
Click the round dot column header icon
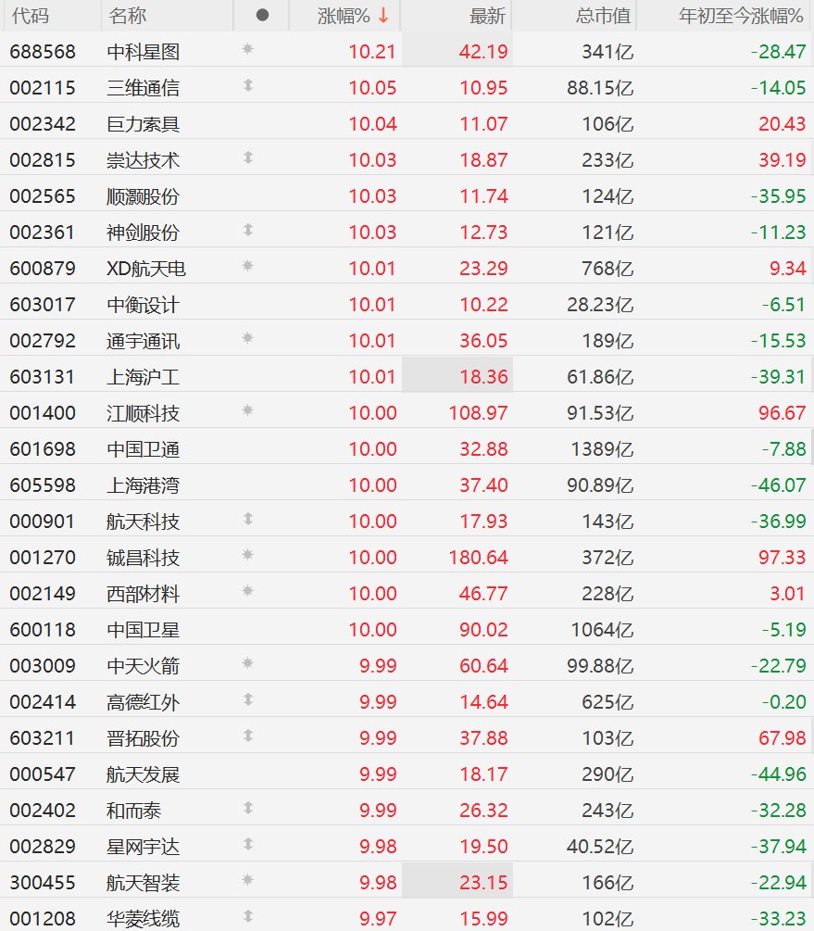click(262, 16)
